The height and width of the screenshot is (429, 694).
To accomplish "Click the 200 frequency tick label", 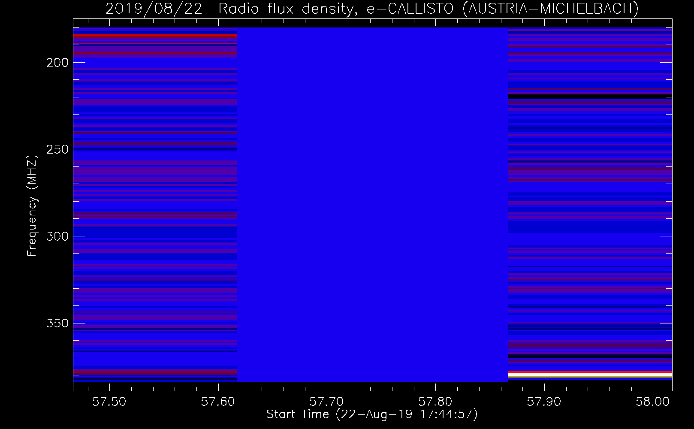I will coord(57,63).
